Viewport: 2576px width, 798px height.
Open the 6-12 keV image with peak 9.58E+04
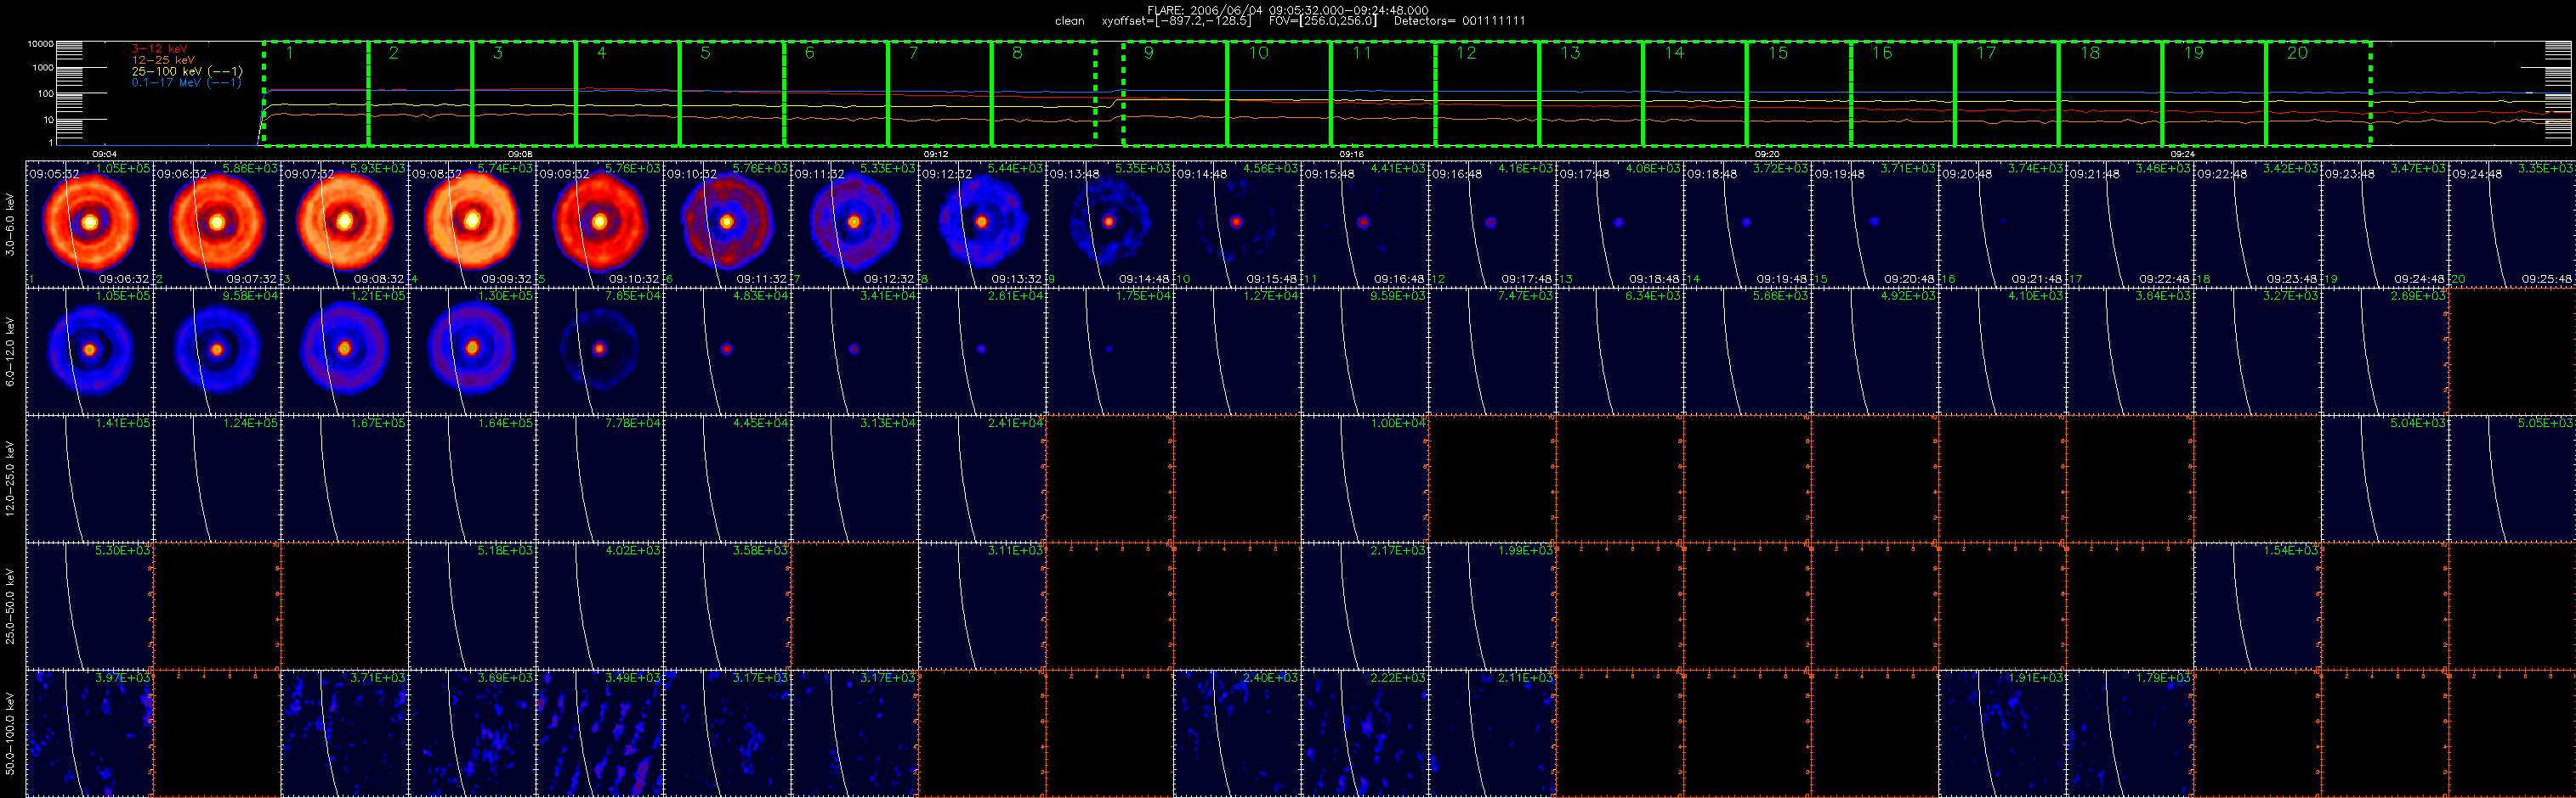click(217, 351)
